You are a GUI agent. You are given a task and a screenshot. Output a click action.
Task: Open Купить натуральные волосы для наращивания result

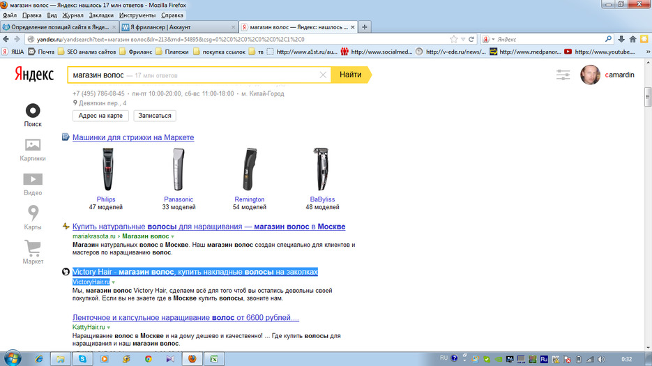pos(209,227)
